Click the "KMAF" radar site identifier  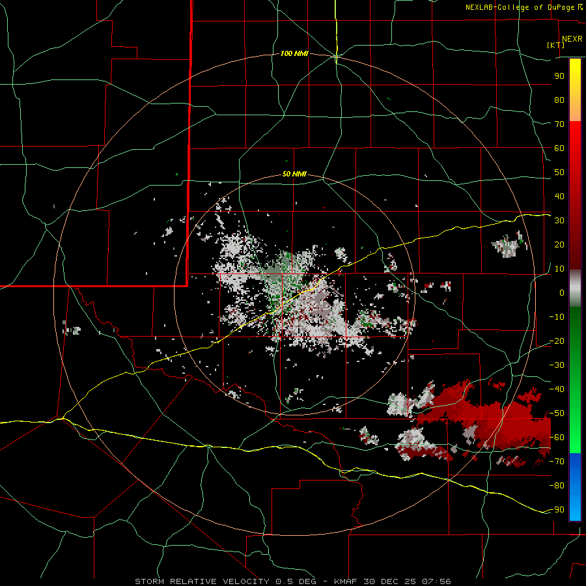[345, 581]
